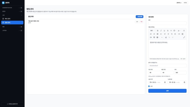Image resolution: width=190 pixels, height=107 pixels.
Task: Click the admin logo icon
Action: (x=3, y=3)
